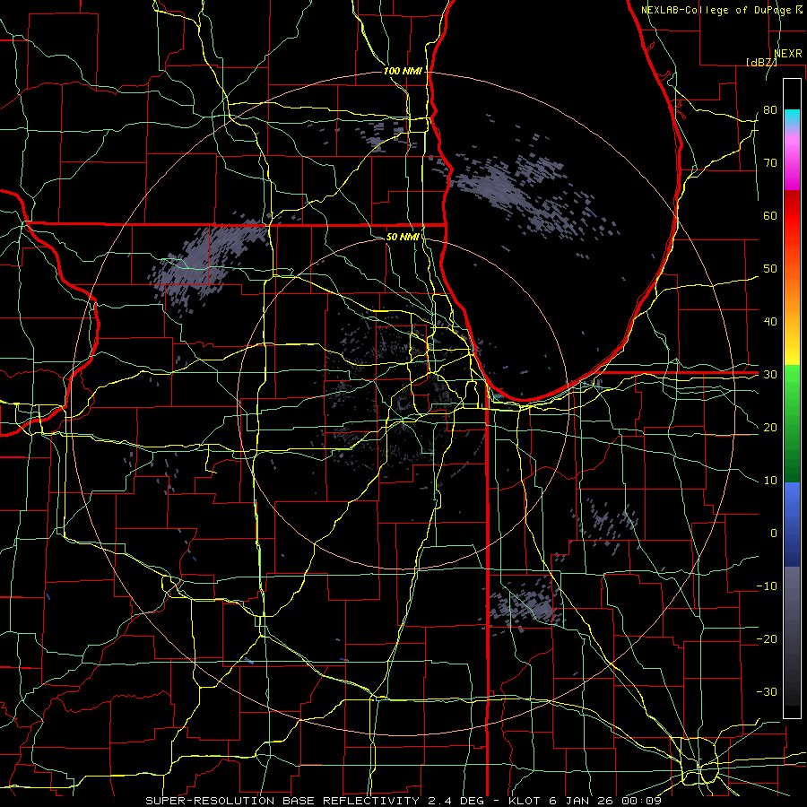This screenshot has width=807, height=807.
Task: Click the 'KLOT' station identifier in footer
Action: pos(525,801)
